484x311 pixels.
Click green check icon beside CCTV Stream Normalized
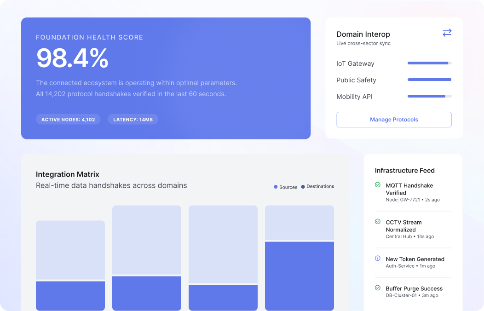point(378,222)
